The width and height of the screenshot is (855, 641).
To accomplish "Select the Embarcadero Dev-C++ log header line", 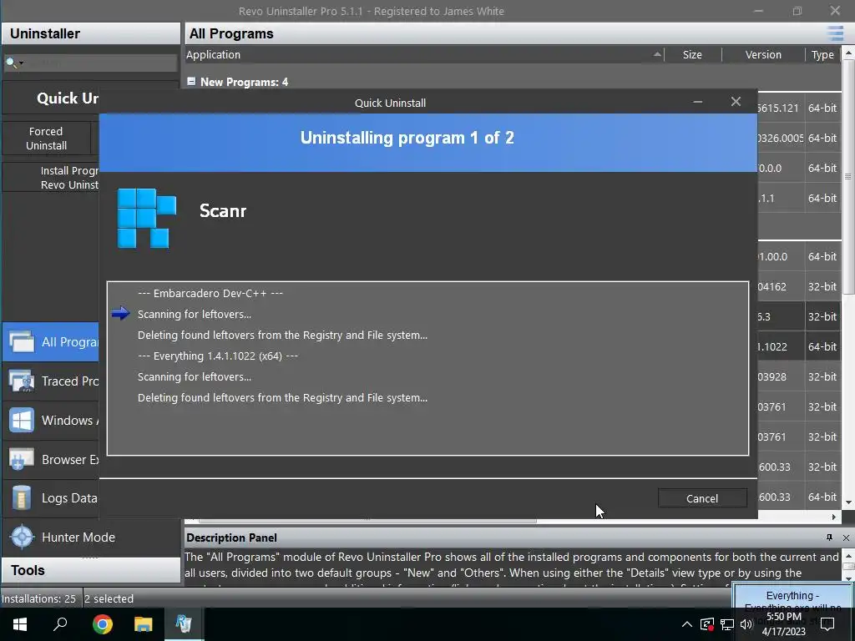I will 210,293.
